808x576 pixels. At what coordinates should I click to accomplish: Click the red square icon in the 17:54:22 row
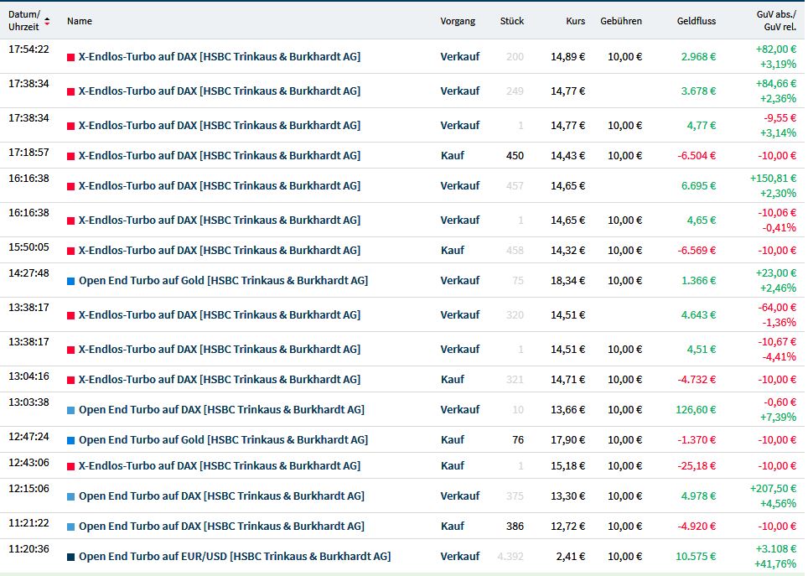(x=70, y=57)
